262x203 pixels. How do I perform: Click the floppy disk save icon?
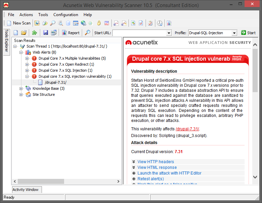45,33
